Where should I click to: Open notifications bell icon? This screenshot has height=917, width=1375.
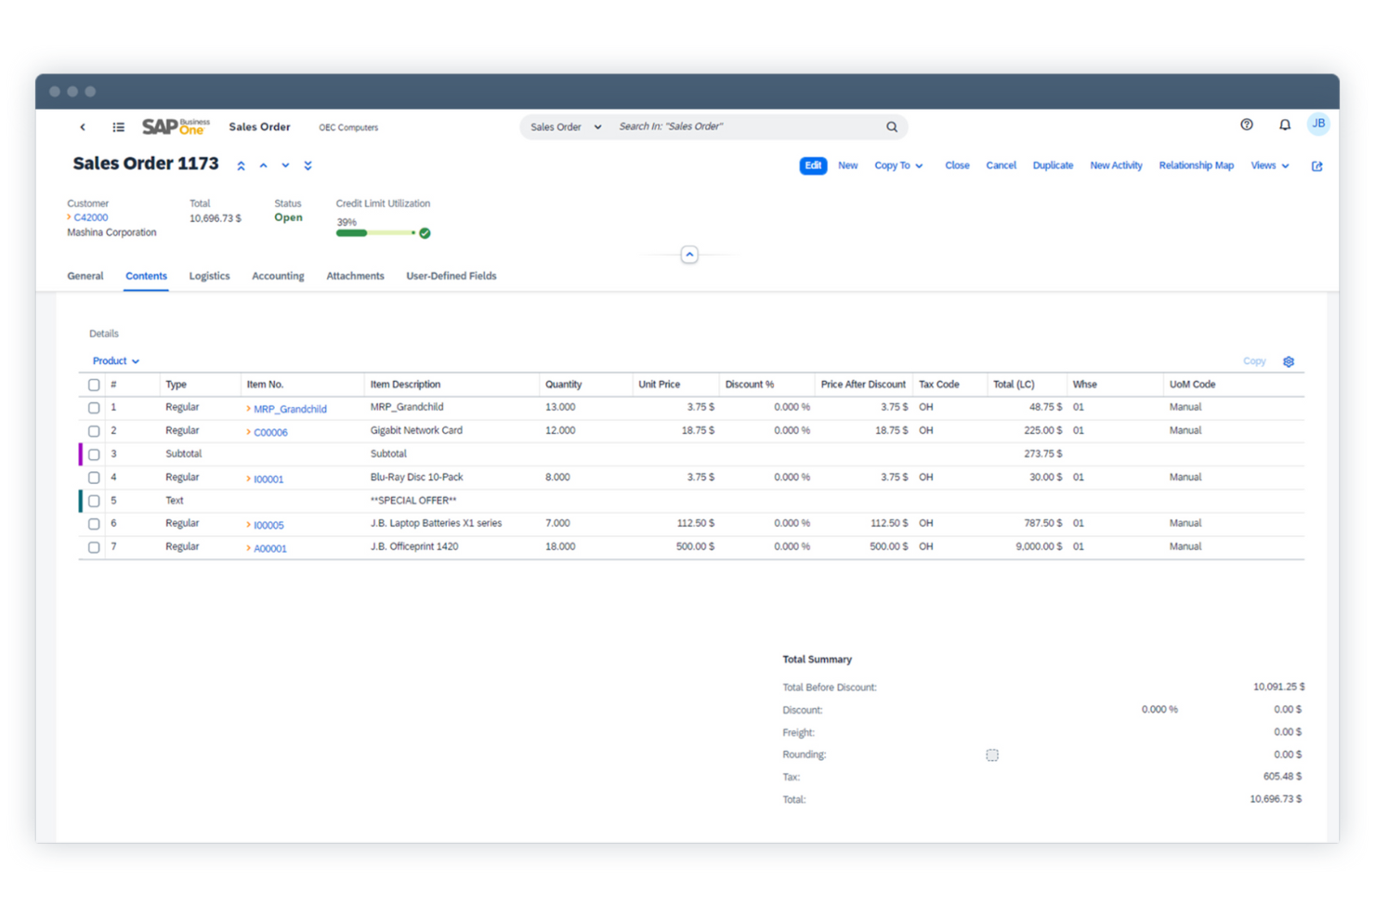(1285, 124)
